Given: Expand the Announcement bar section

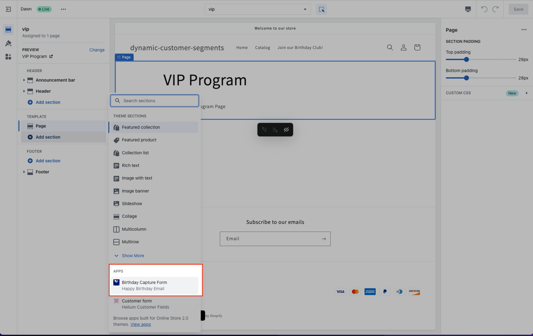Looking at the screenshot, I should 24,80.
